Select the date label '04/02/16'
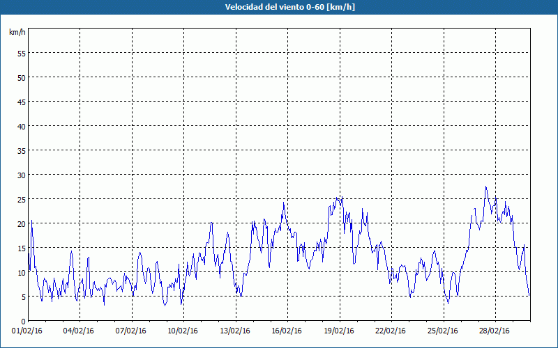This screenshot has width=558, height=348. point(79,331)
